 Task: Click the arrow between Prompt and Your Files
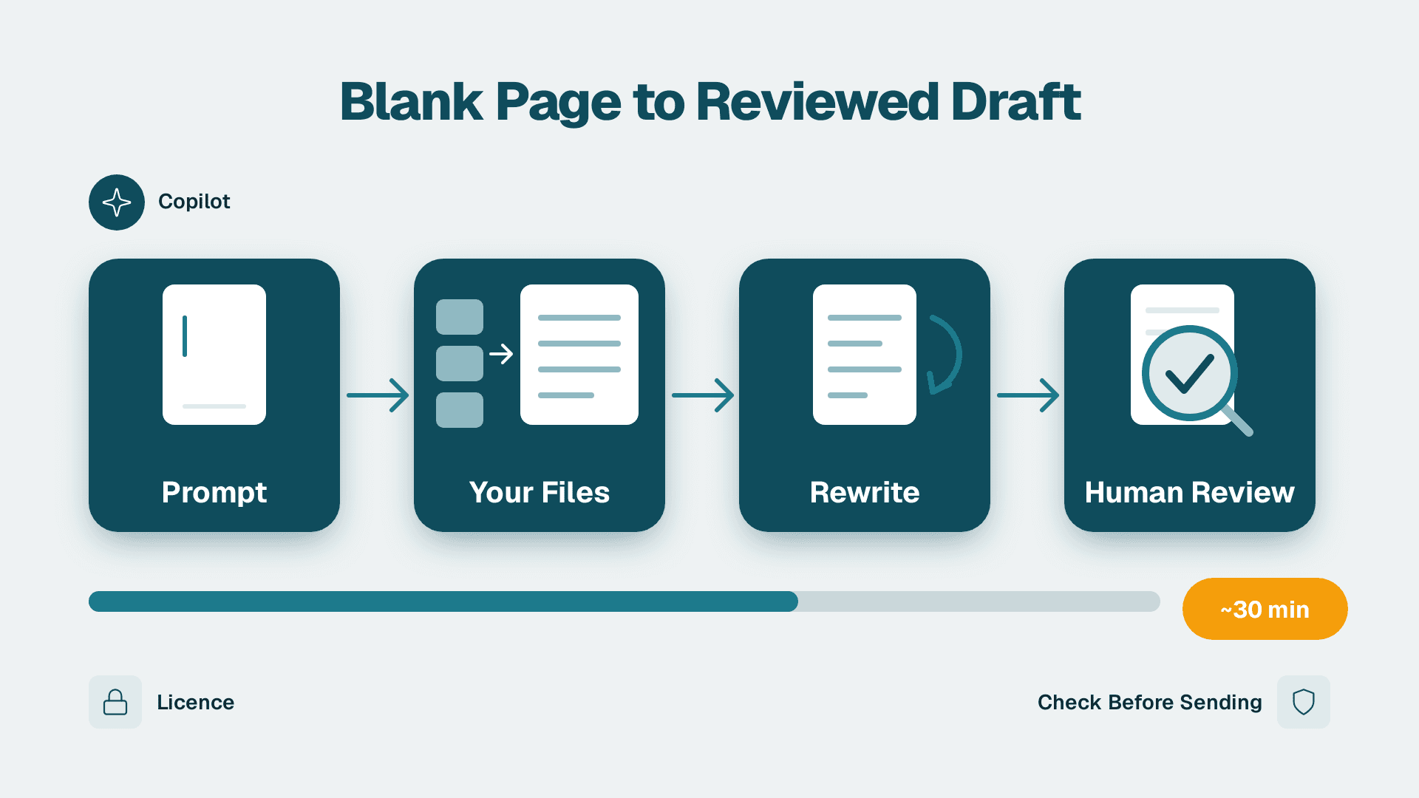(x=378, y=395)
